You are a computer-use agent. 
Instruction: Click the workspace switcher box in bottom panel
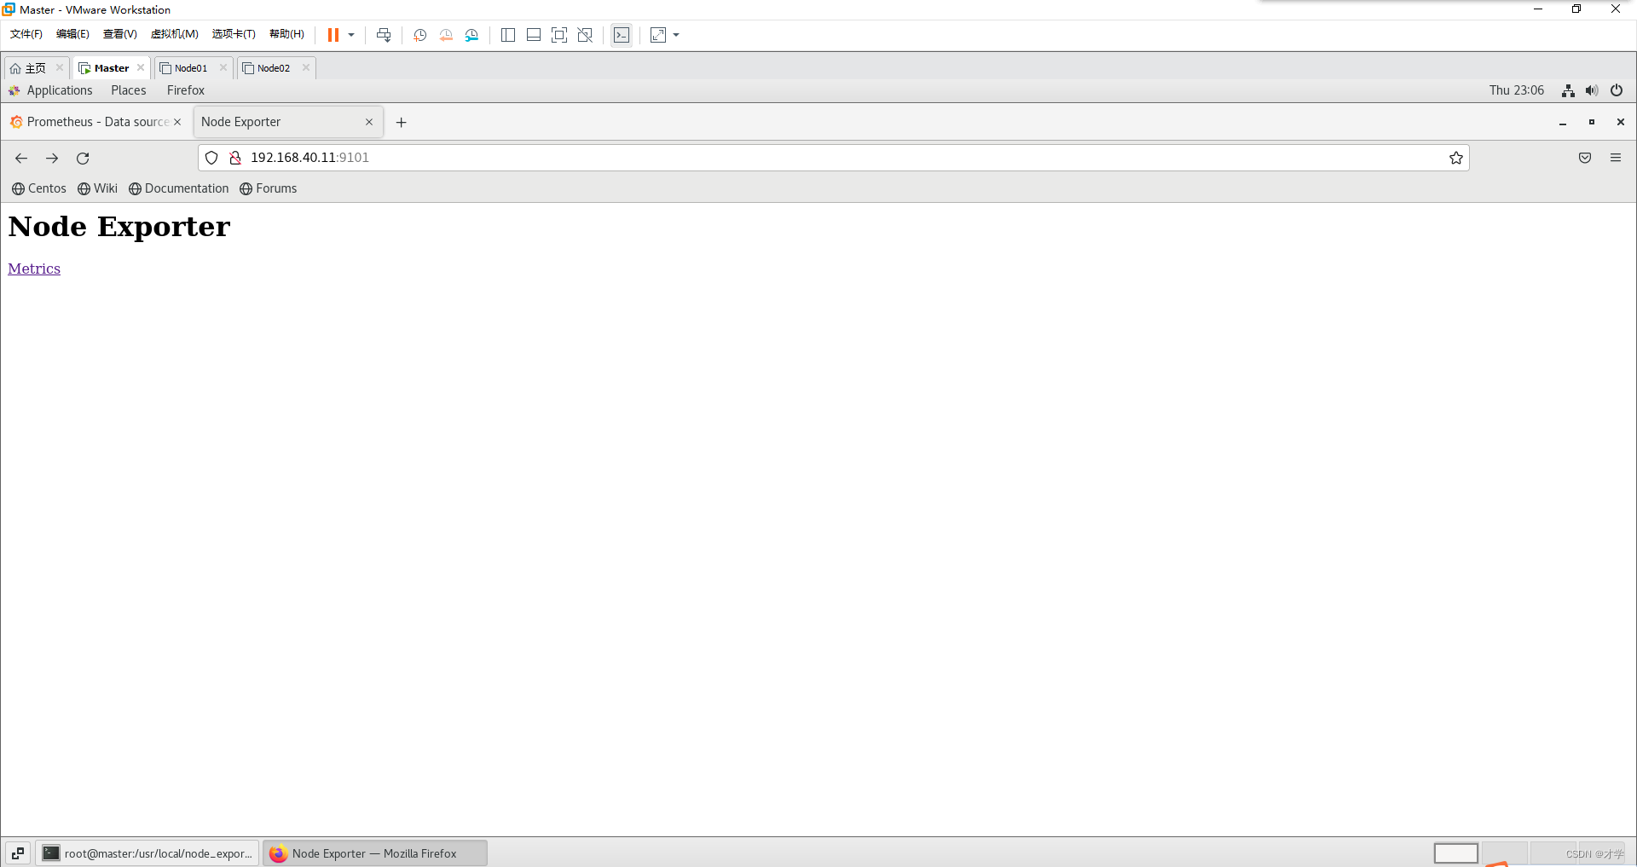(x=1456, y=853)
